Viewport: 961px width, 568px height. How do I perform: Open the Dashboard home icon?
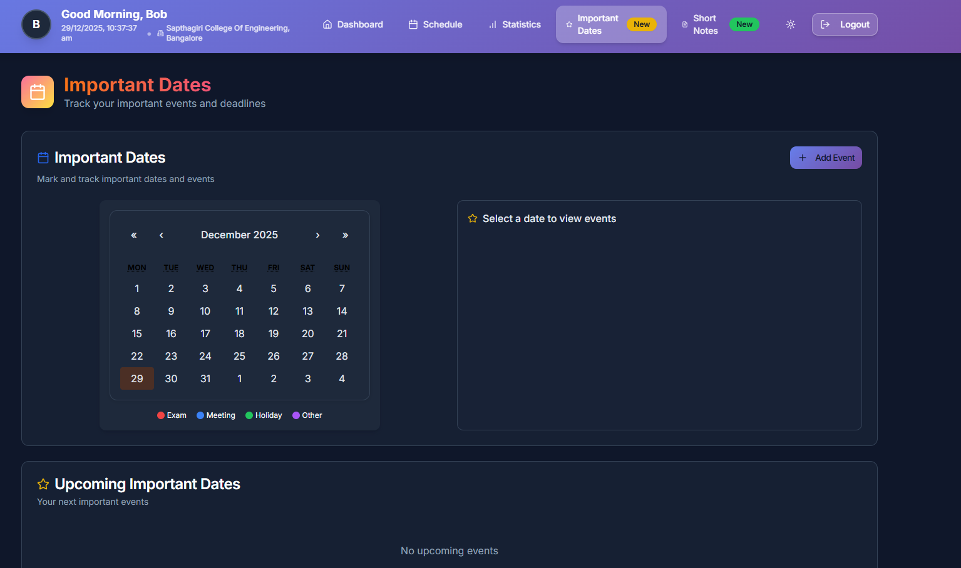tap(327, 24)
